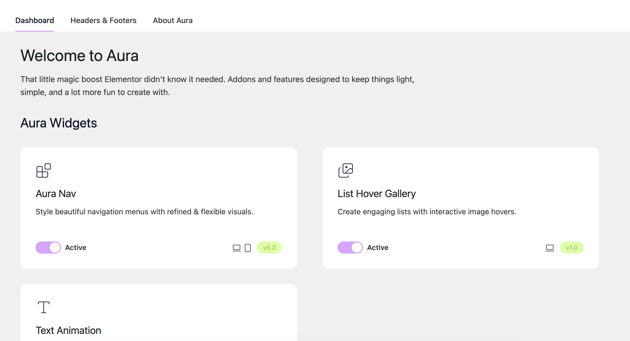Click the List Hover Gallery title text

[x=376, y=193]
